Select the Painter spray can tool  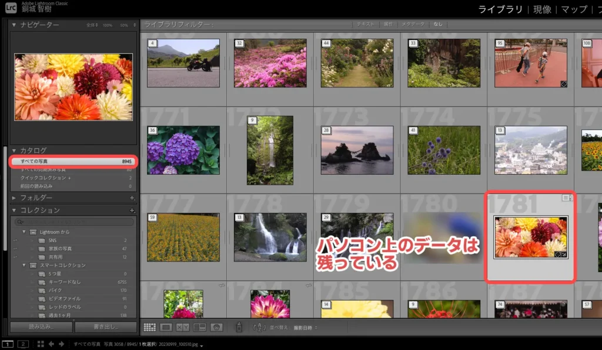pos(239,327)
